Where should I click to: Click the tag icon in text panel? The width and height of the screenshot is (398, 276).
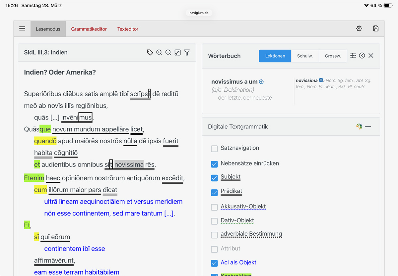pyautogui.click(x=150, y=53)
